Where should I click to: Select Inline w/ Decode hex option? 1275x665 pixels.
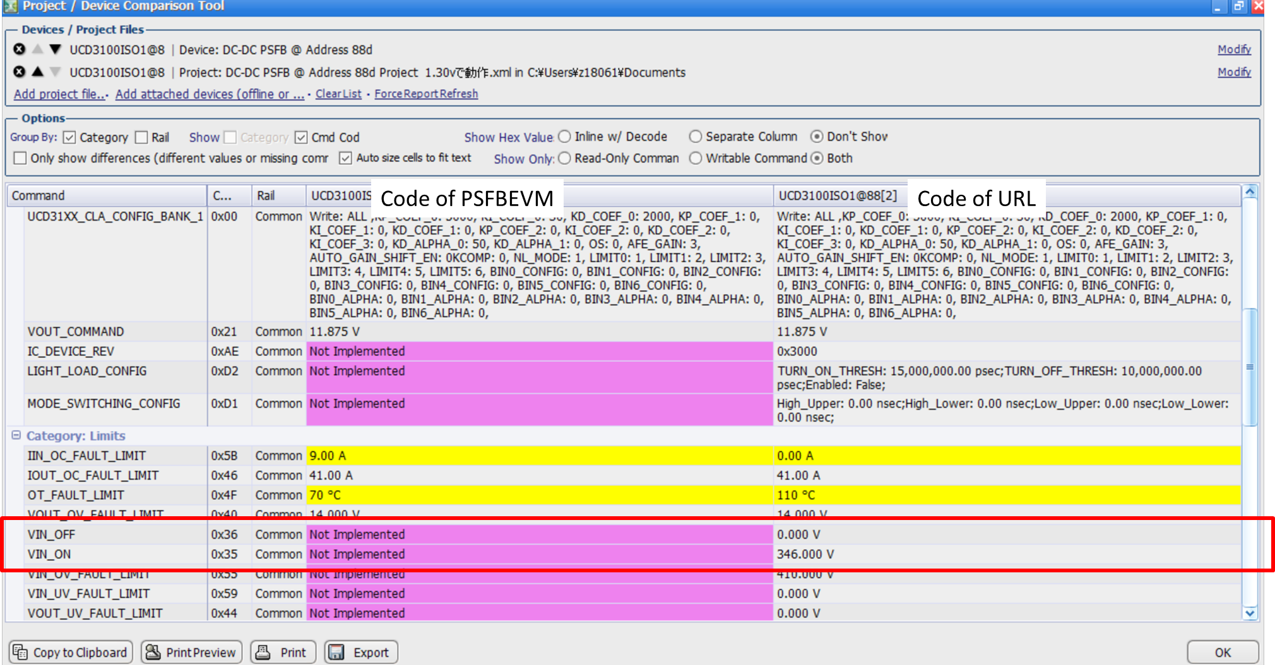pos(564,137)
